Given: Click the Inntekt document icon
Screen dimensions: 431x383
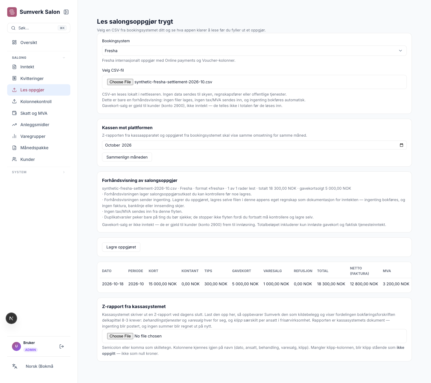Looking at the screenshot, I should (x=14, y=67).
